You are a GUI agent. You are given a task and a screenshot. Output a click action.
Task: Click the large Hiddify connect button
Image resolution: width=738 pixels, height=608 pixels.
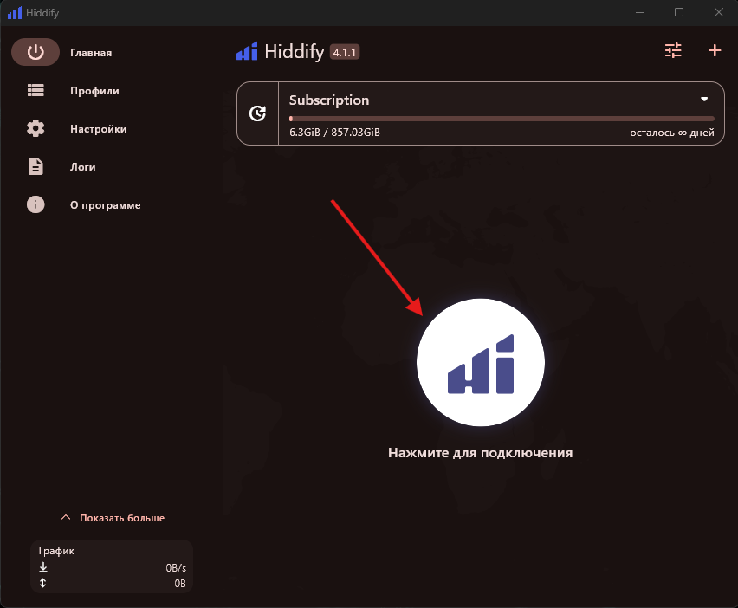tap(481, 362)
